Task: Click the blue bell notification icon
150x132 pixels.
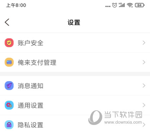Action: pyautogui.click(x=9, y=86)
